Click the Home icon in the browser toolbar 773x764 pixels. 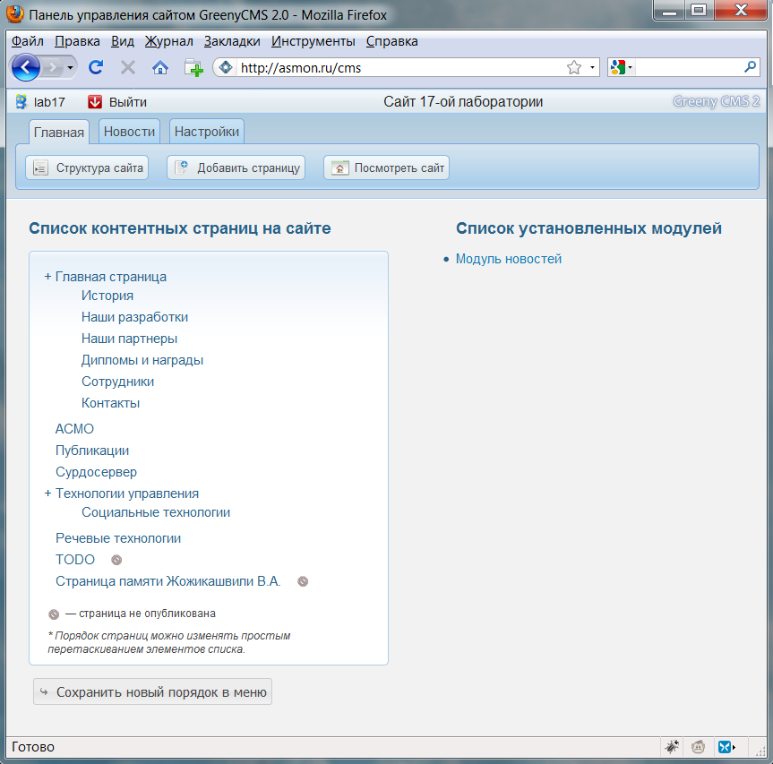[x=161, y=66]
